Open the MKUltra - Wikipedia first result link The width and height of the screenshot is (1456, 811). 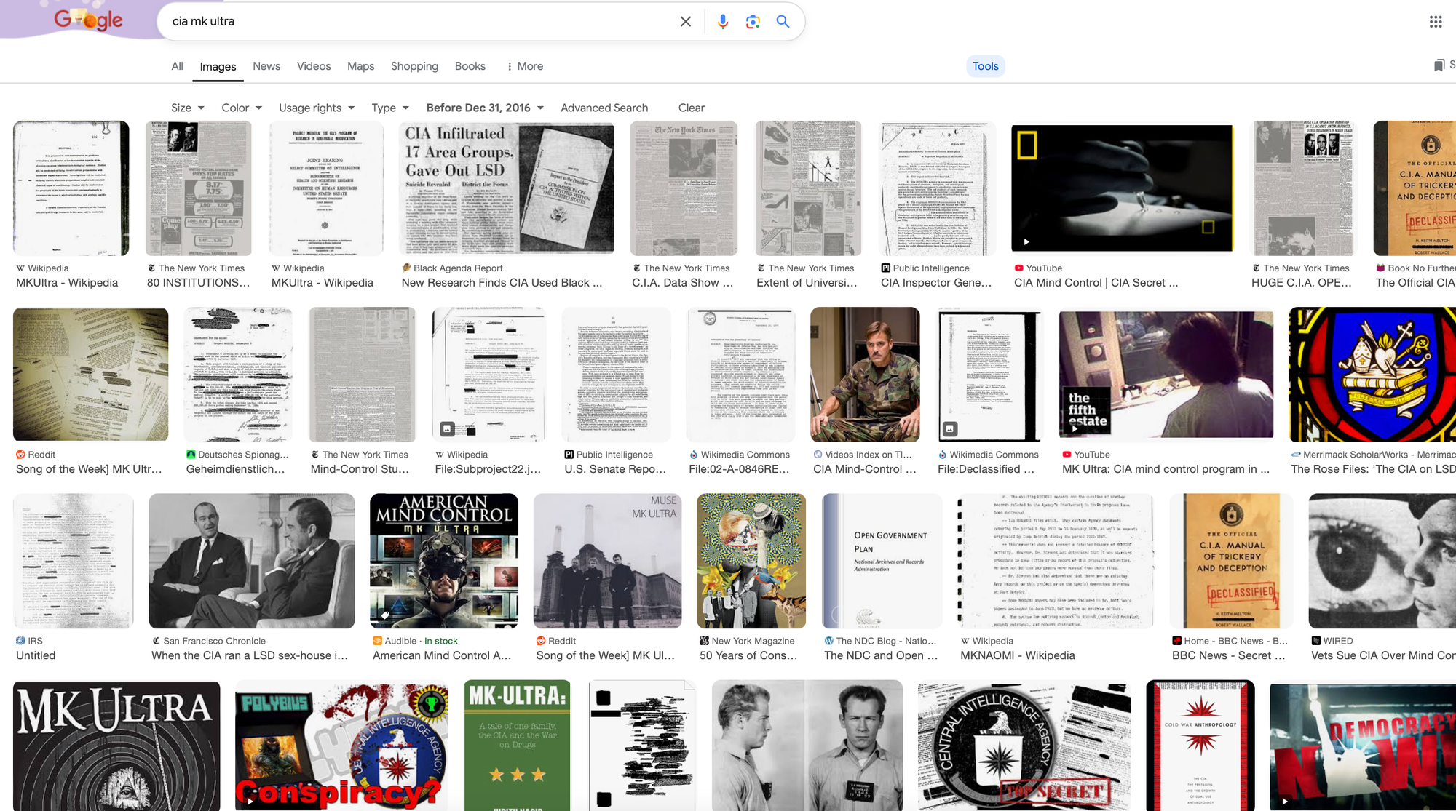click(x=67, y=283)
